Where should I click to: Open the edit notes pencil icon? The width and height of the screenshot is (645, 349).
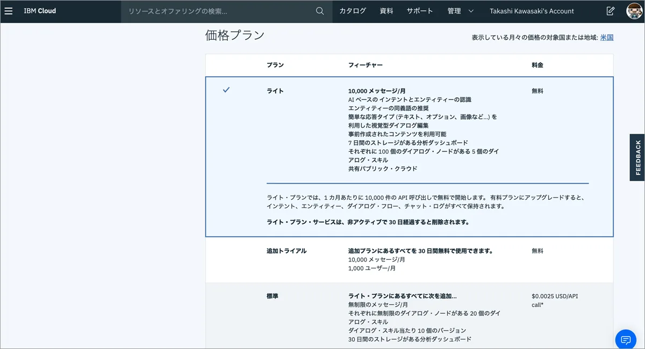point(610,11)
